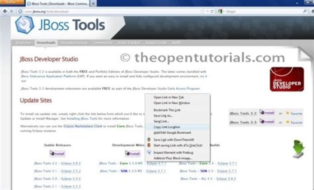Open the Issue Tracker page tab
Screen dimensions: 314x190
pyautogui.click(x=129, y=43)
